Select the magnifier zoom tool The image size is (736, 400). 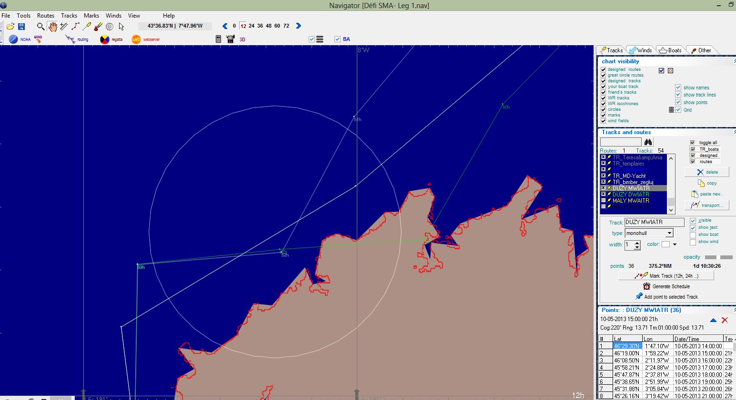point(41,27)
